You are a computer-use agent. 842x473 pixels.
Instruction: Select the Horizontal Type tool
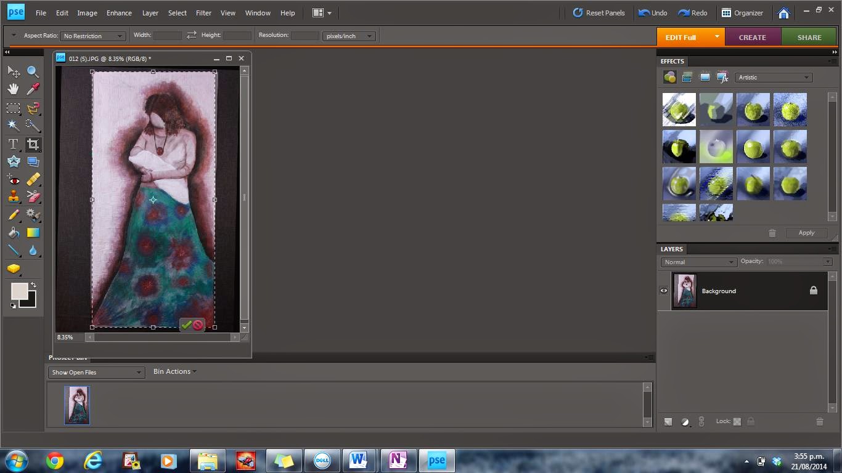[14, 145]
